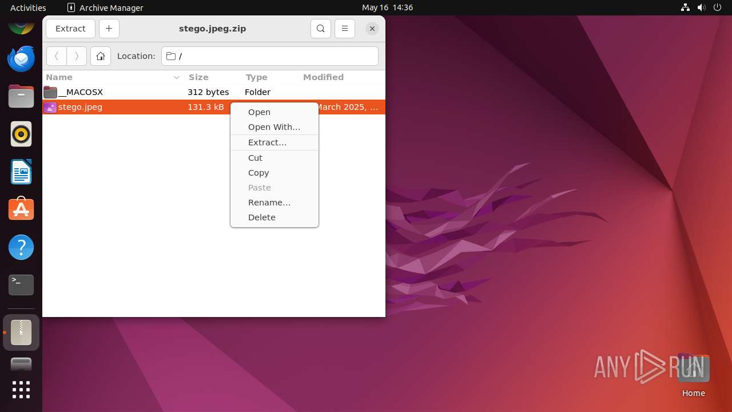The height and width of the screenshot is (412, 732).
Task: Open Activities overview
Action: 28,7
